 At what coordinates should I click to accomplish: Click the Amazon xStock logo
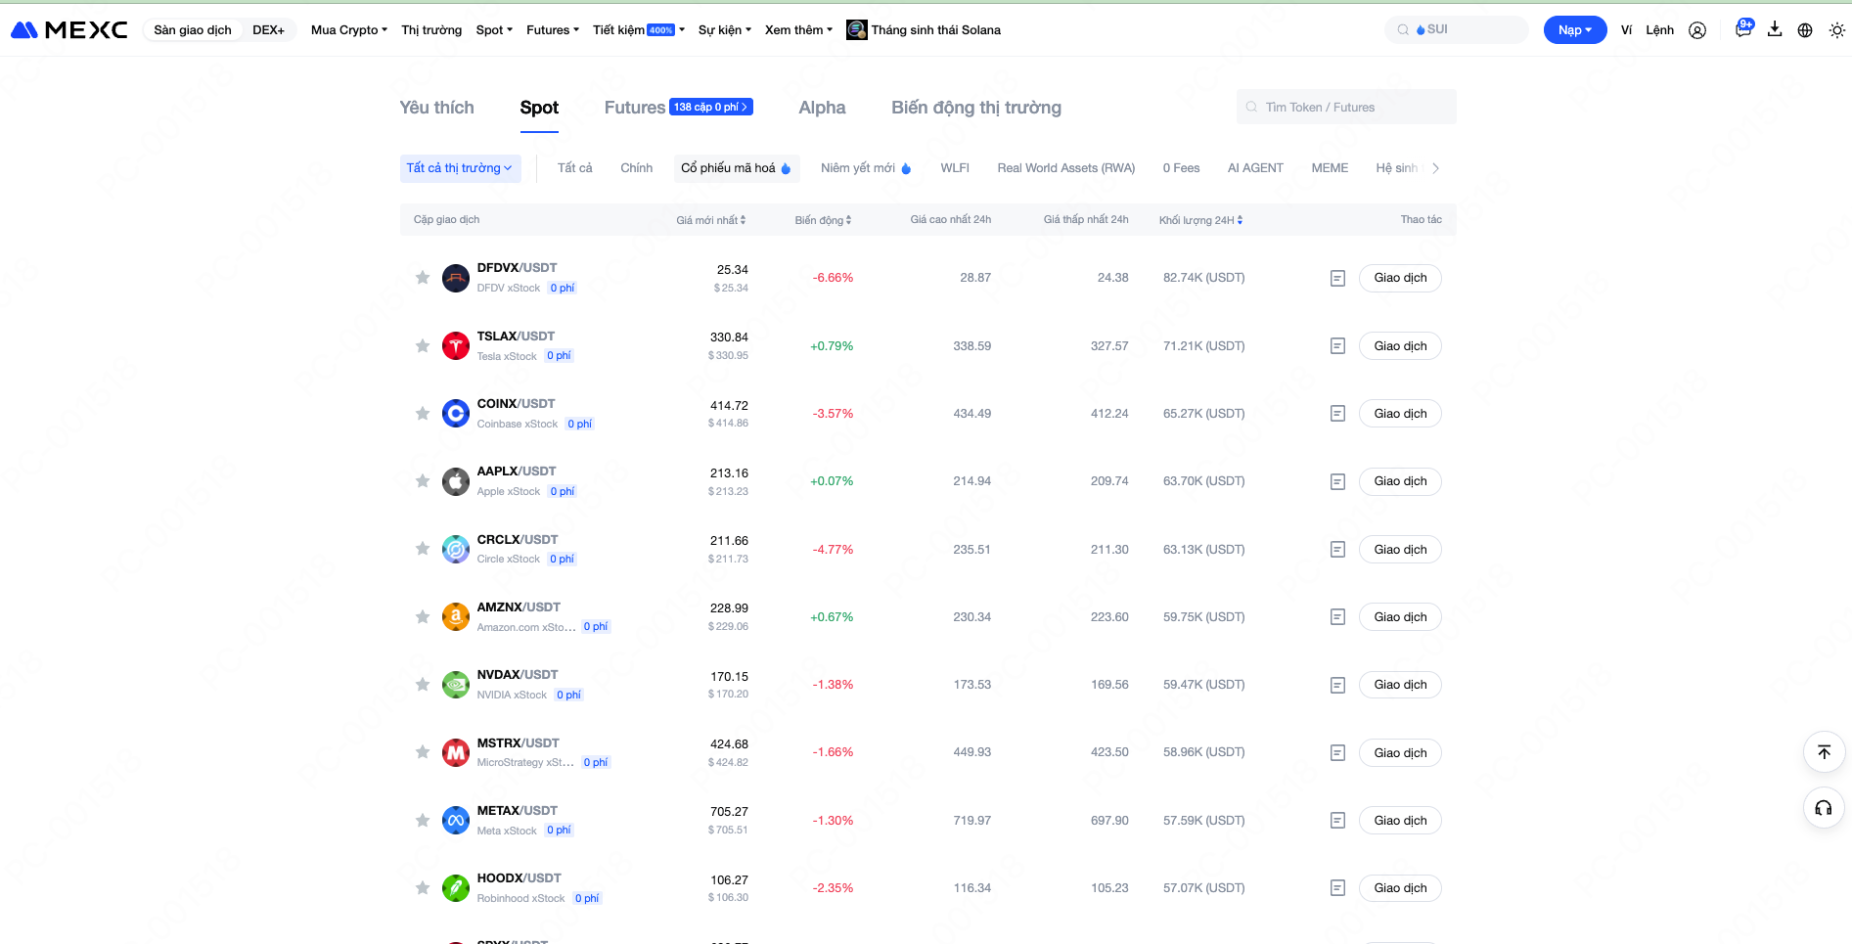tap(456, 617)
